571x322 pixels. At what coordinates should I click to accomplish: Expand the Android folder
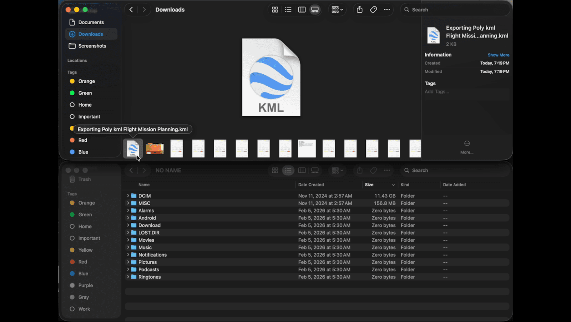pos(128,218)
